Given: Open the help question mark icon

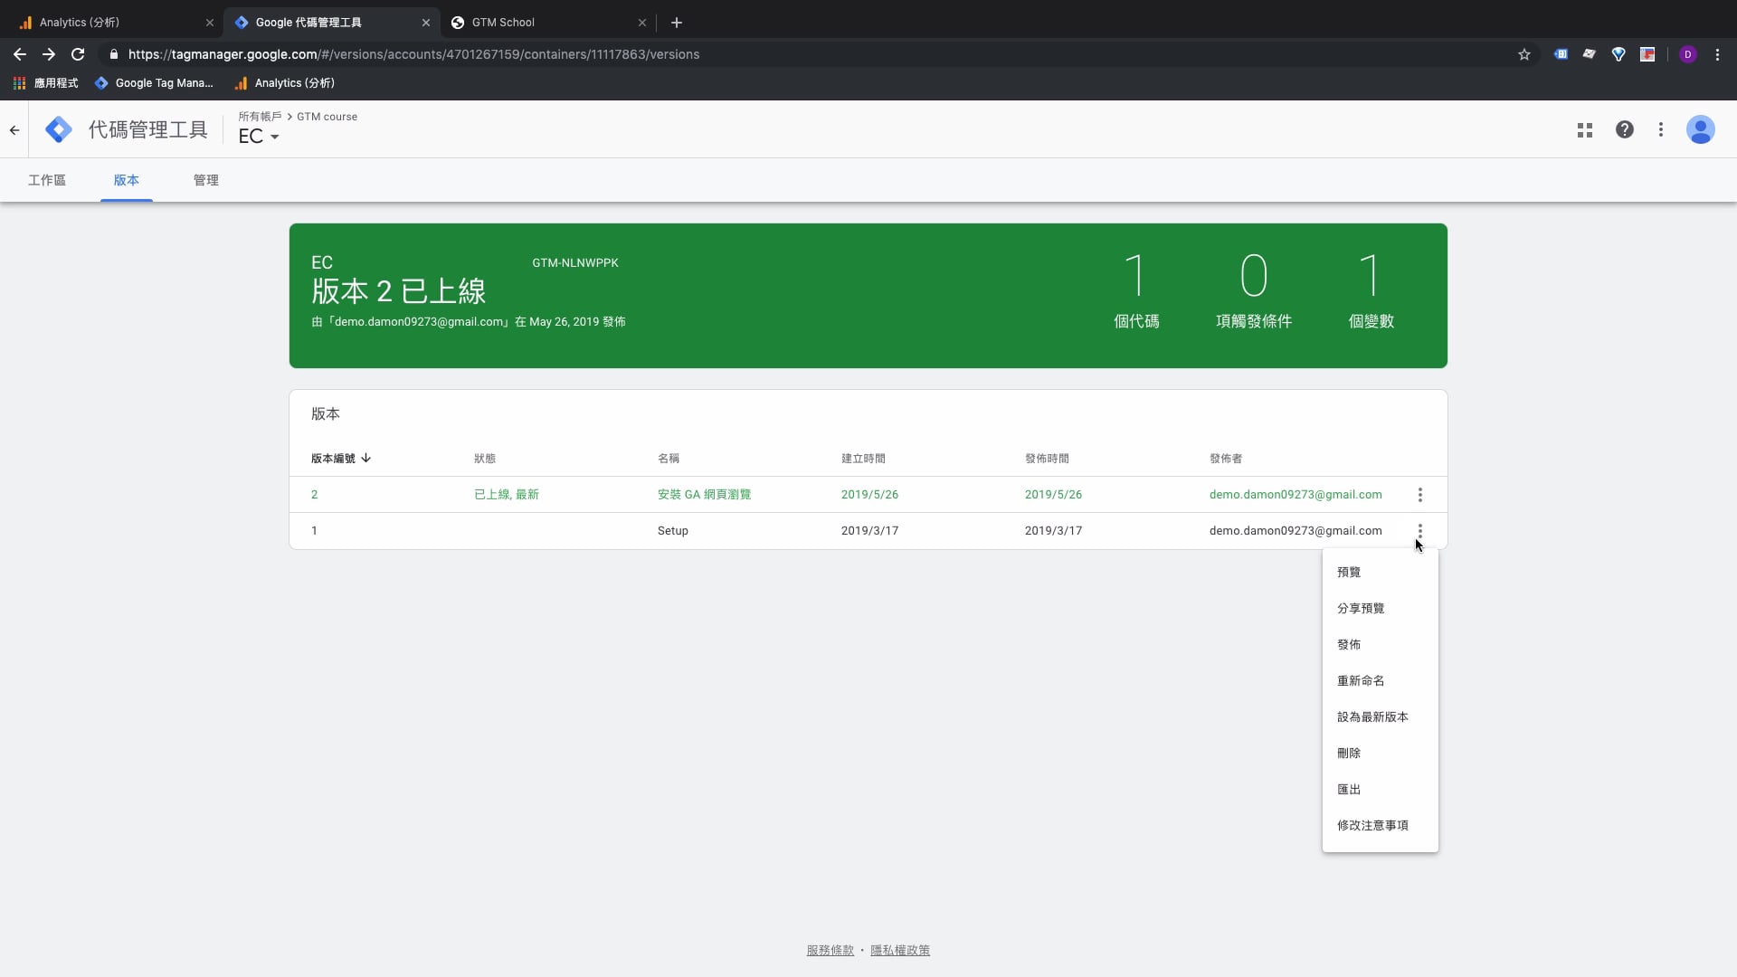Looking at the screenshot, I should pyautogui.click(x=1624, y=130).
